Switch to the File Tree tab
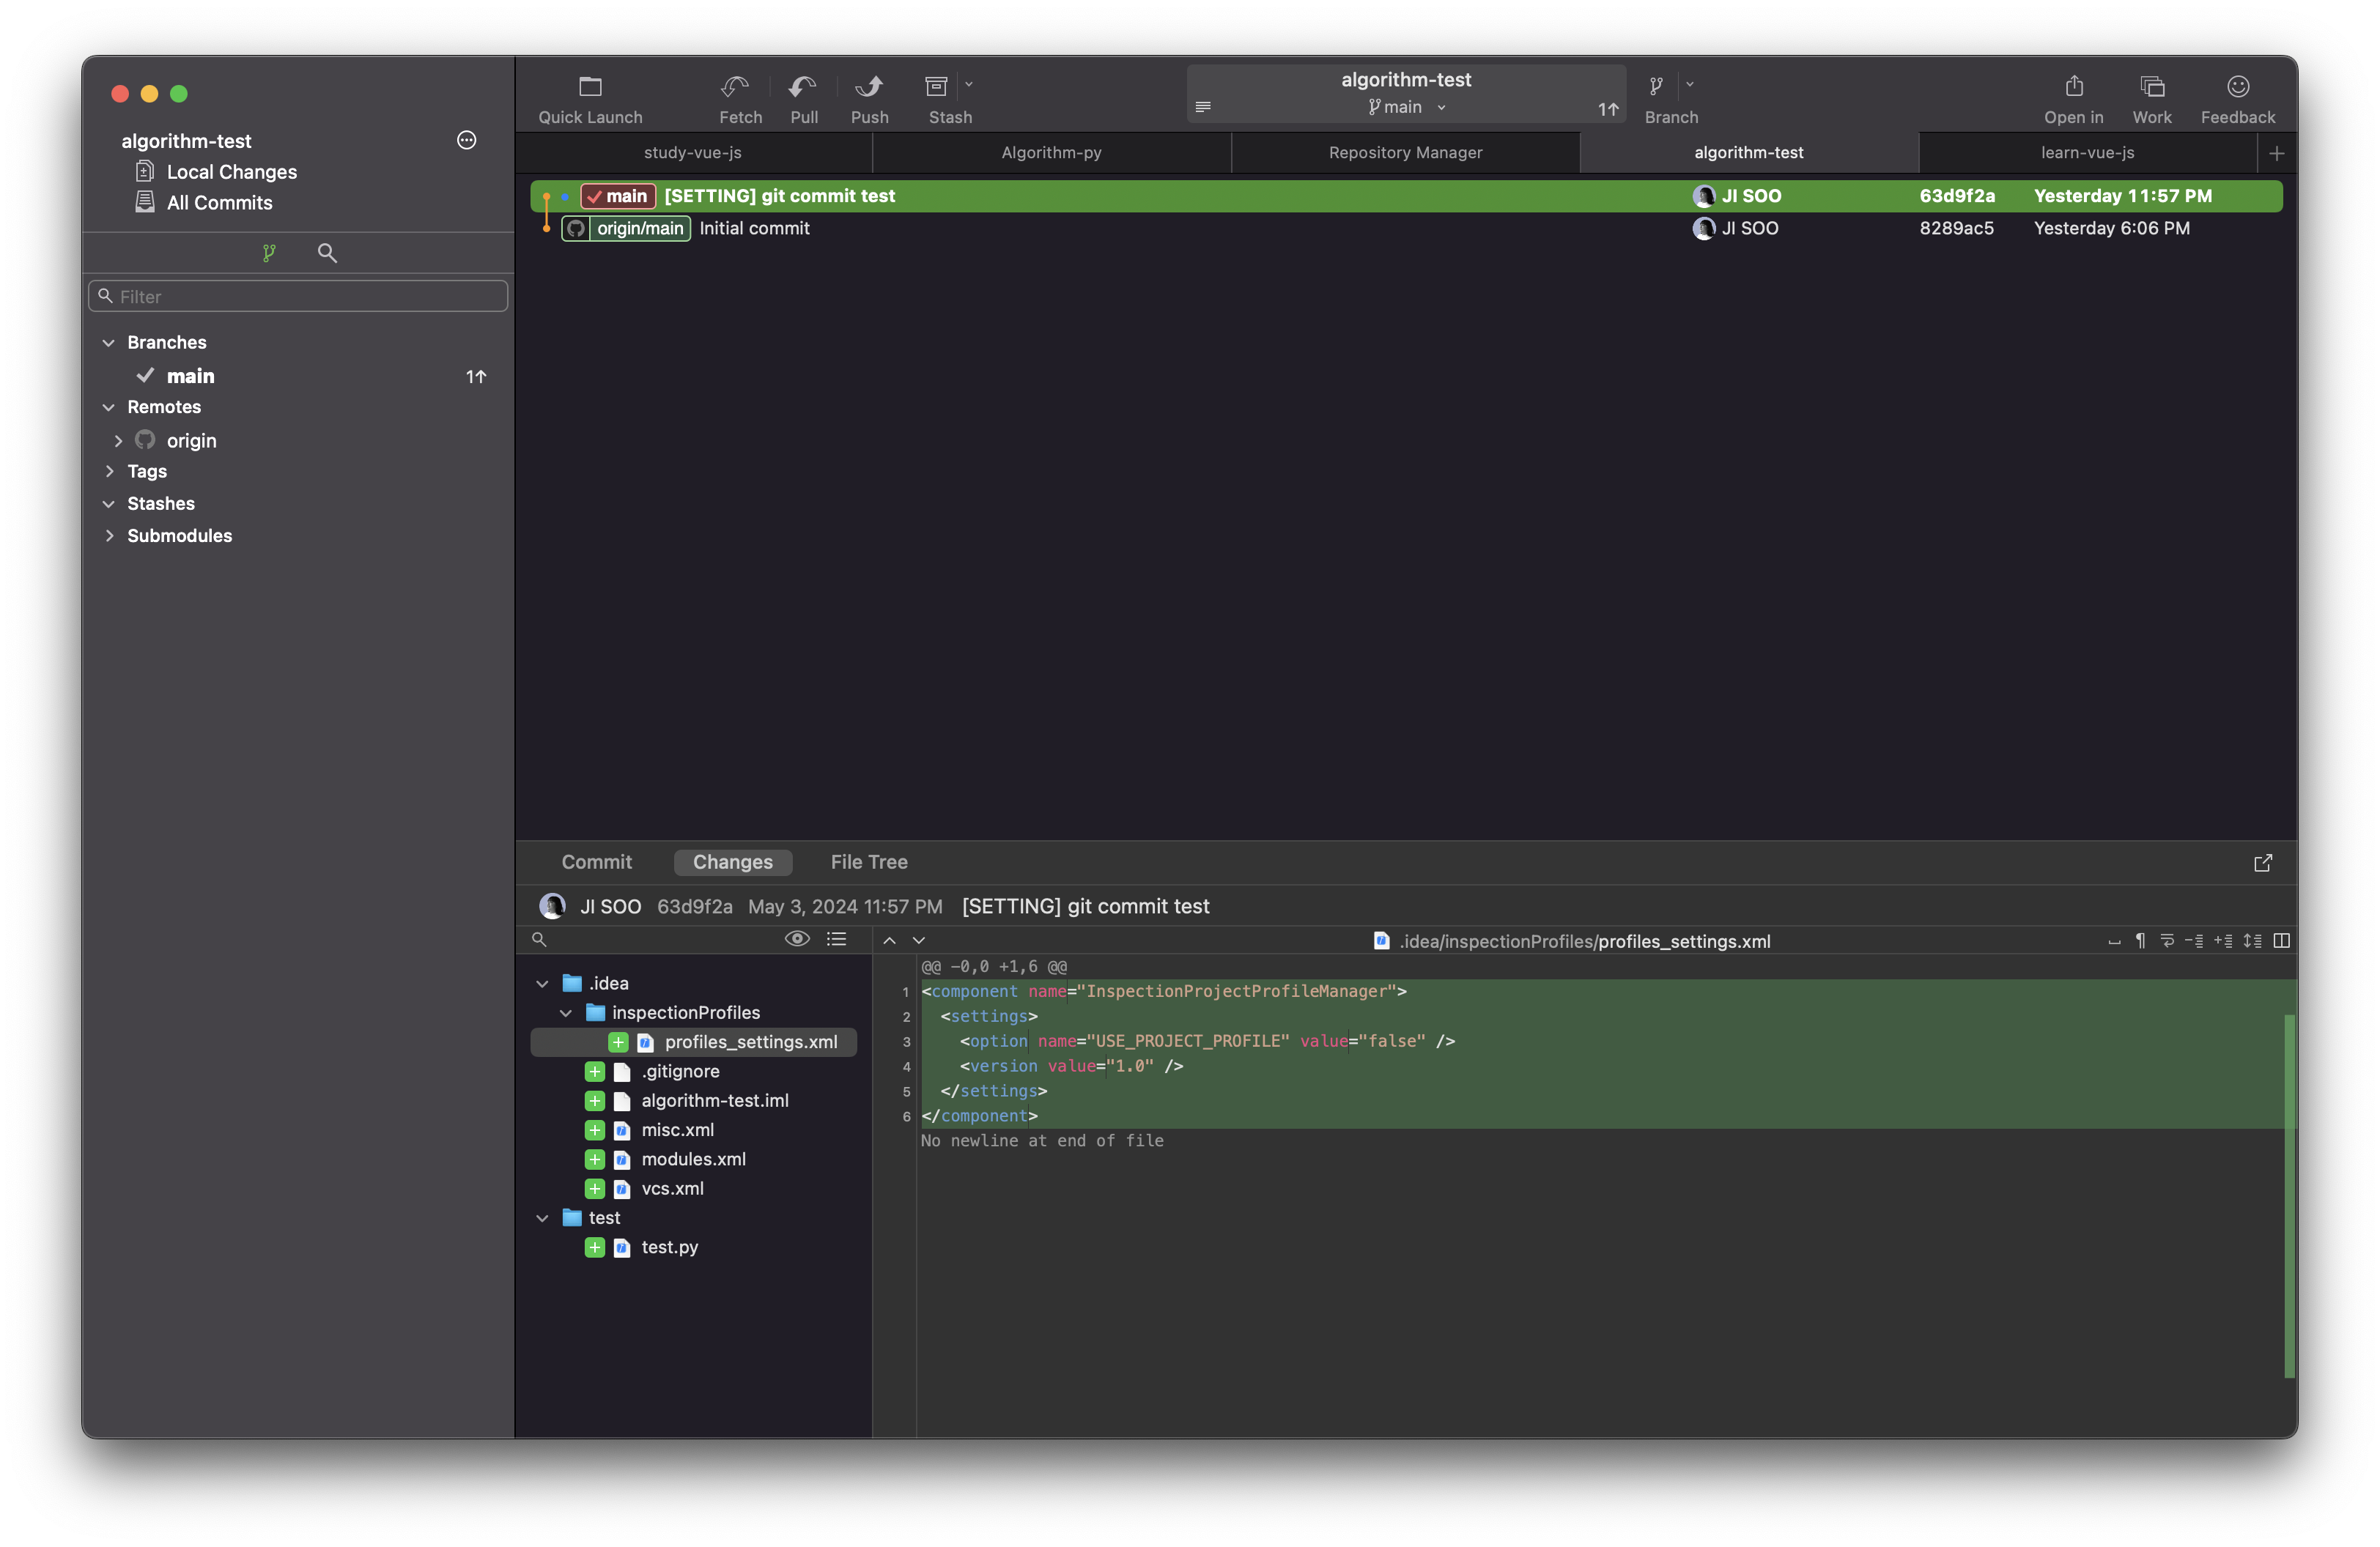Image resolution: width=2380 pixels, height=1547 pixels. (x=868, y=862)
